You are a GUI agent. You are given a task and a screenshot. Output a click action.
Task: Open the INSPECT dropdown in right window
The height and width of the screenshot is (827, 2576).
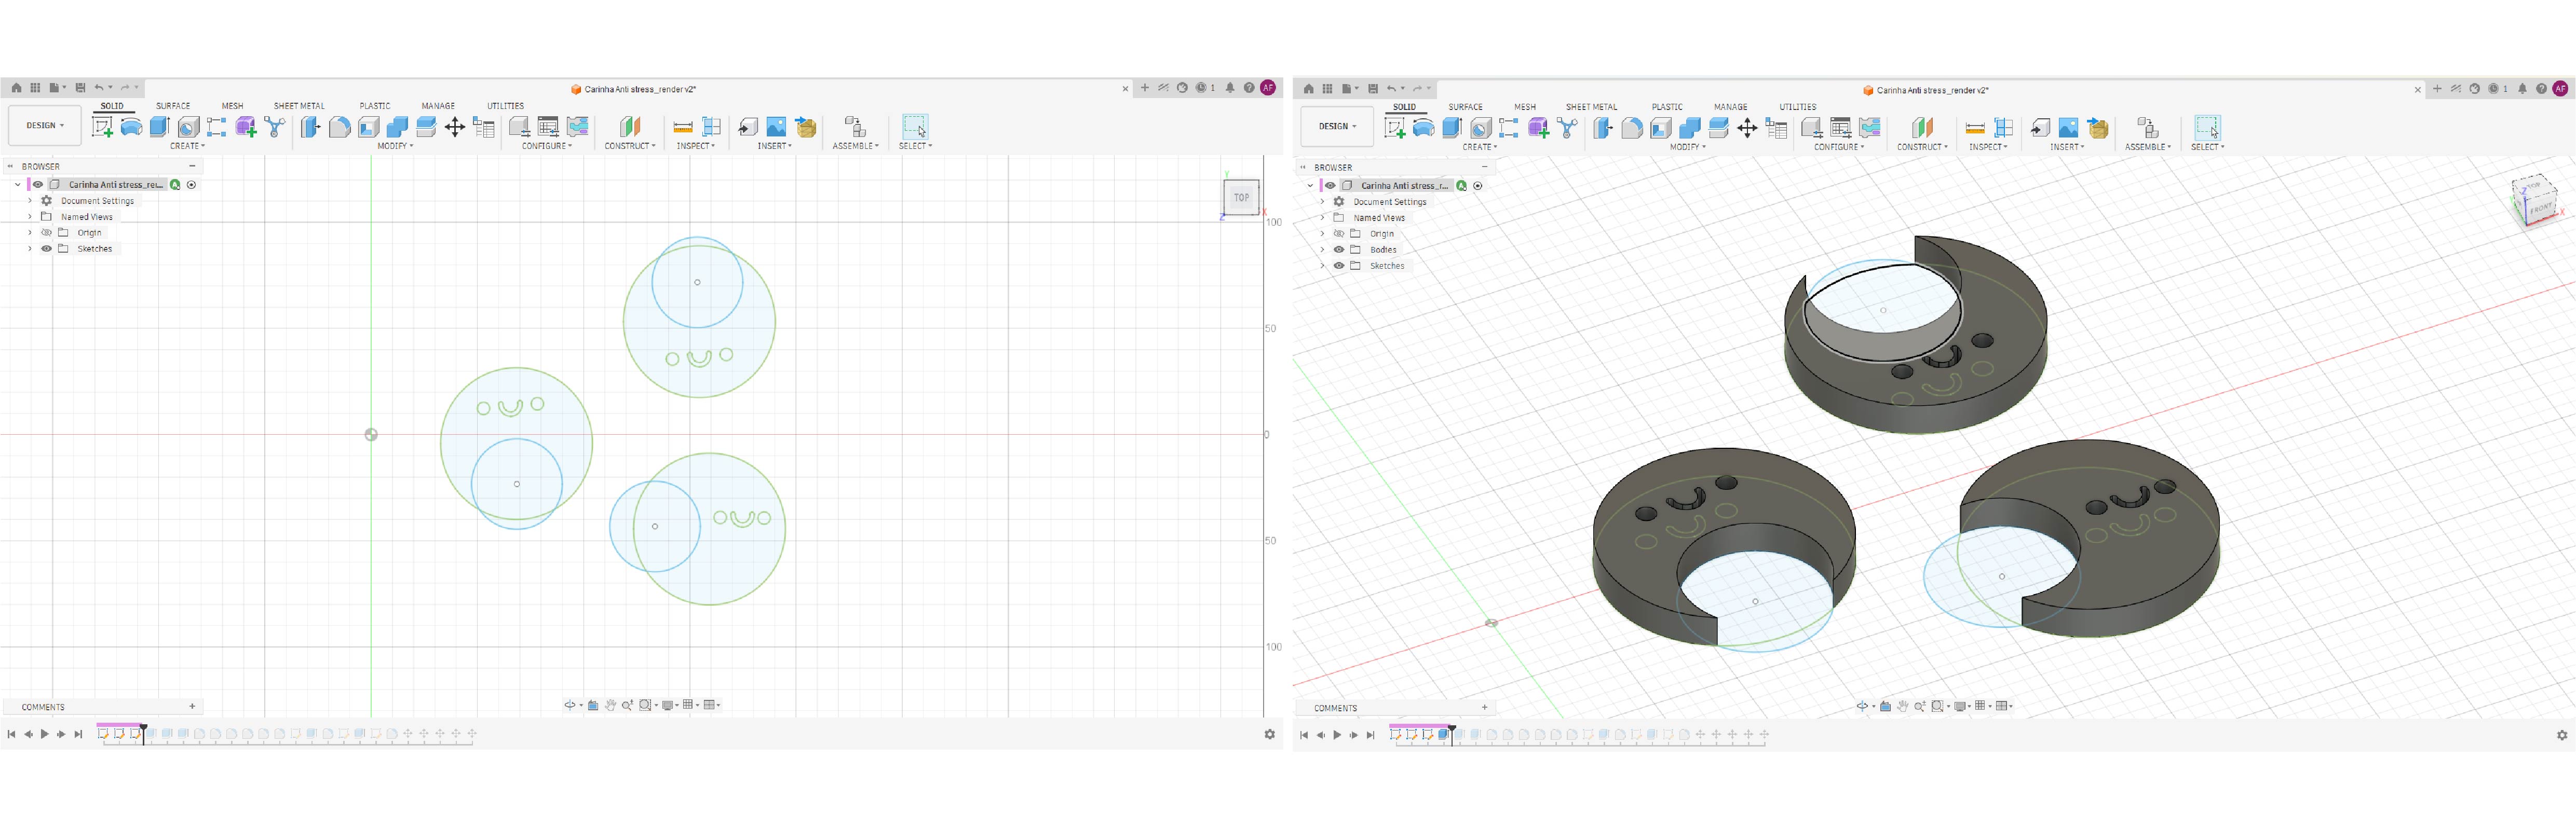coord(1988,147)
